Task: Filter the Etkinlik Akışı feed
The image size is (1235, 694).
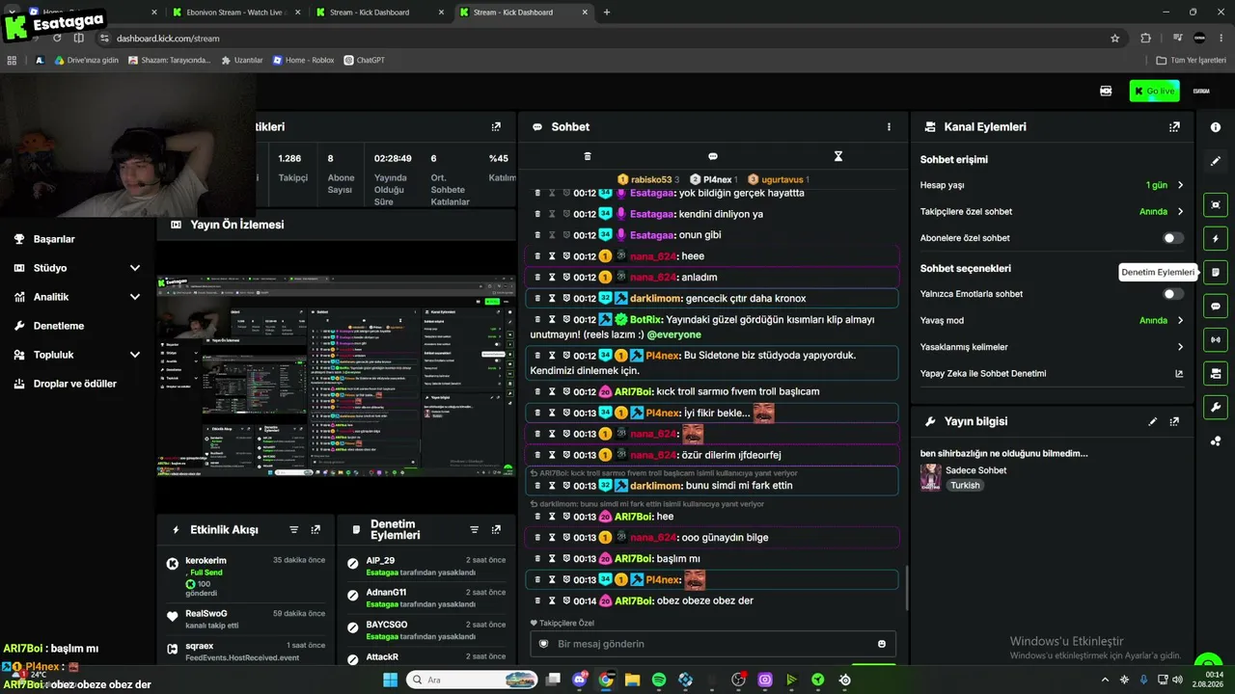Action: coord(294,529)
